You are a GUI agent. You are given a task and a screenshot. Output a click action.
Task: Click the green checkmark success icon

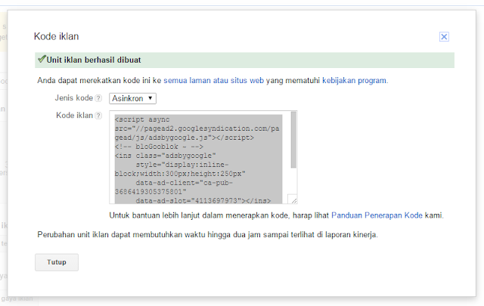42,59
